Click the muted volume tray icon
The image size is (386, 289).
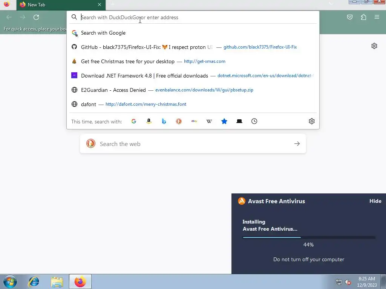348,282
